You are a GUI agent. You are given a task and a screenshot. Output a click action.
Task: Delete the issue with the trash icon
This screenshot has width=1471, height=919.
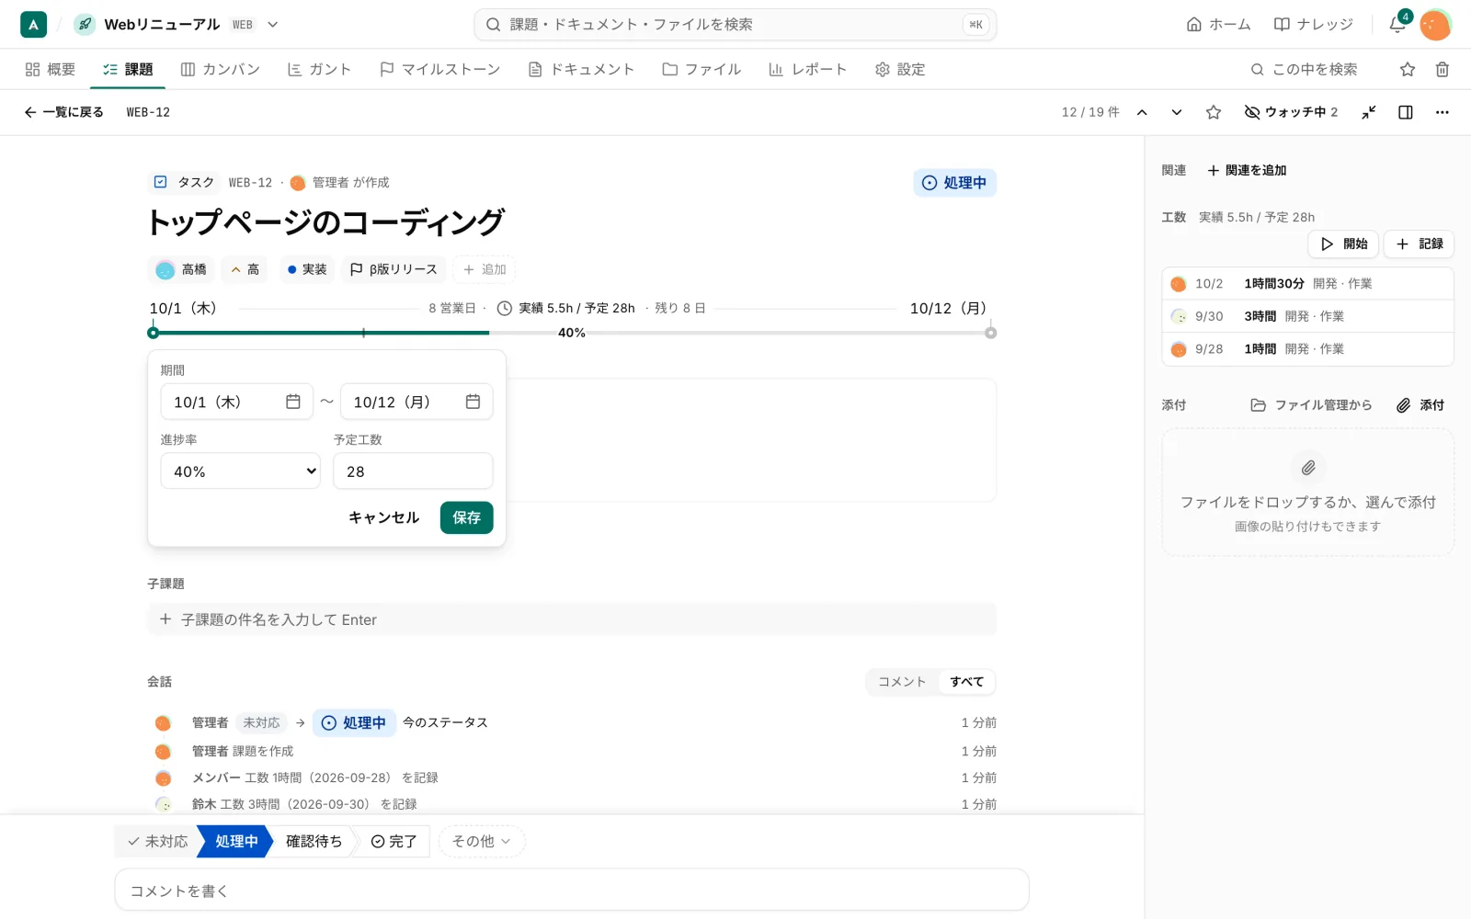1442,69
